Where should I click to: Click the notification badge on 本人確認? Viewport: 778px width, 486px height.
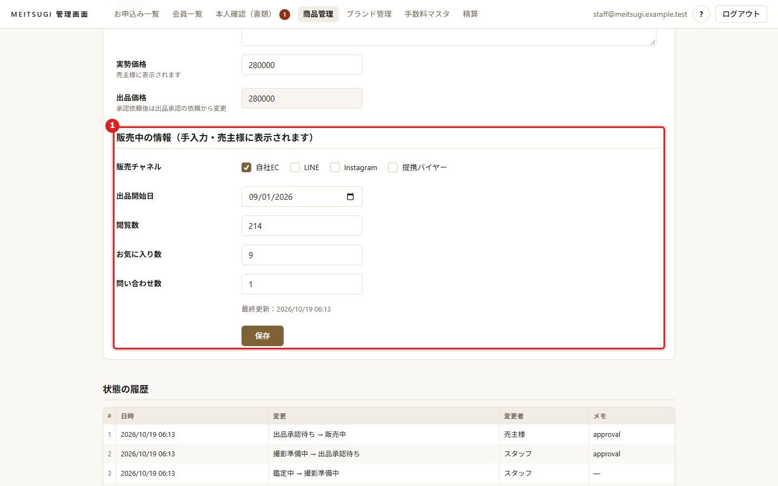pyautogui.click(x=285, y=15)
